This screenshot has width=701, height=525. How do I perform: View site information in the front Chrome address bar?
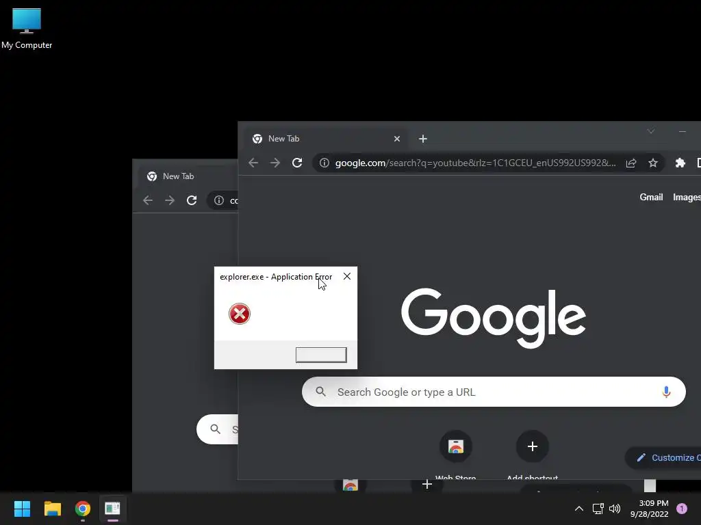click(x=324, y=163)
